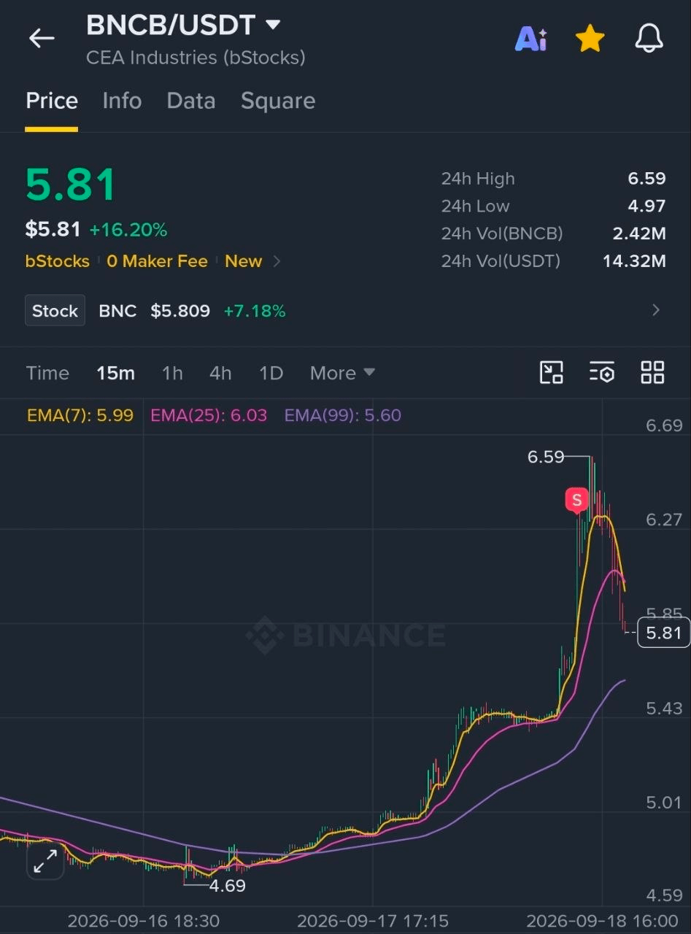The width and height of the screenshot is (691, 934).
Task: Tap the 5.43 price axis label
Action: [x=664, y=709]
